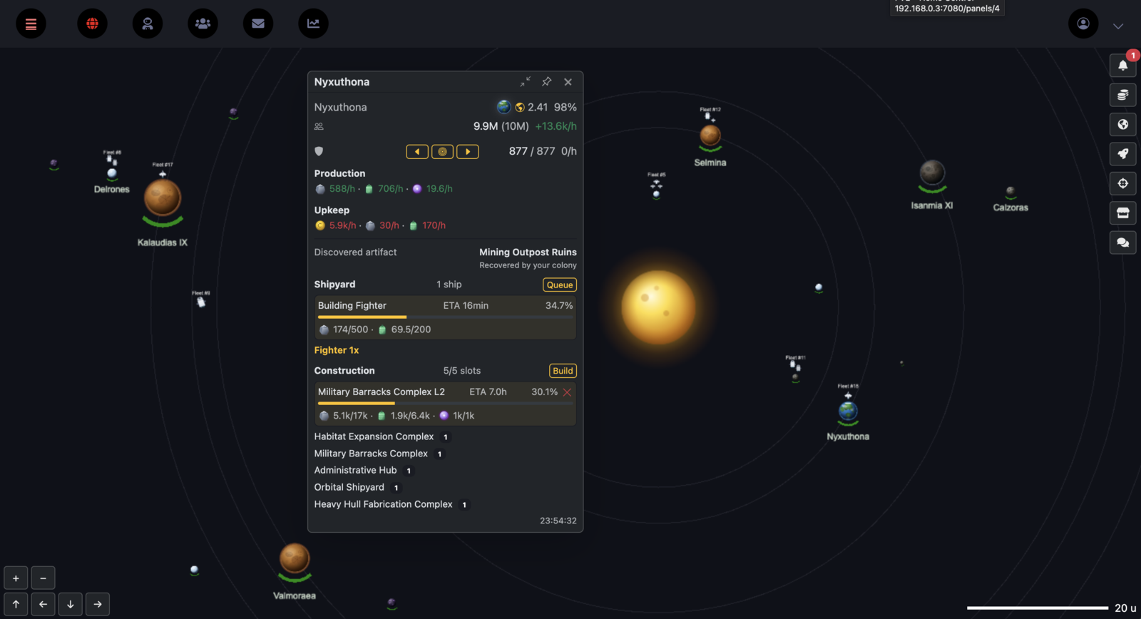Click the Construction Build button
The width and height of the screenshot is (1141, 619).
tap(563, 371)
